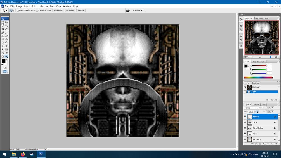The image size is (281, 158).
Task: Enable Resize Windows To Fit checkbox
Action: coord(18,10)
